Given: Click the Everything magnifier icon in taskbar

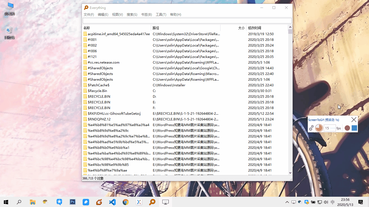Looking at the screenshot, I should pos(152,202).
